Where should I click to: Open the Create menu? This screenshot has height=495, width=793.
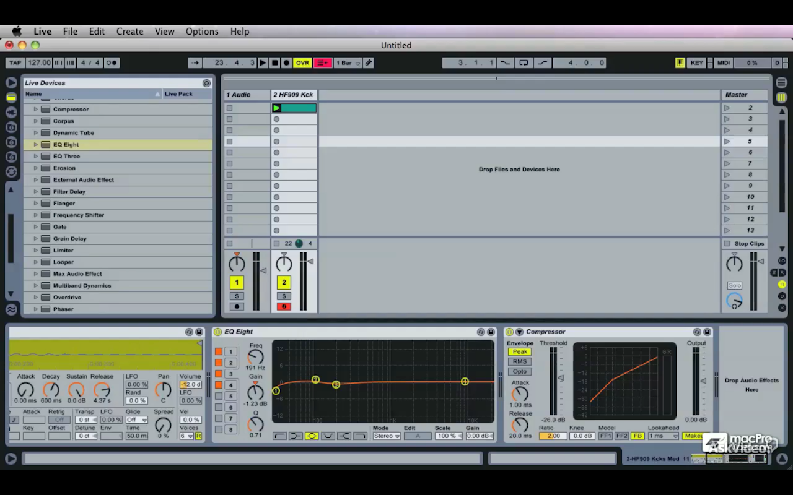point(129,32)
